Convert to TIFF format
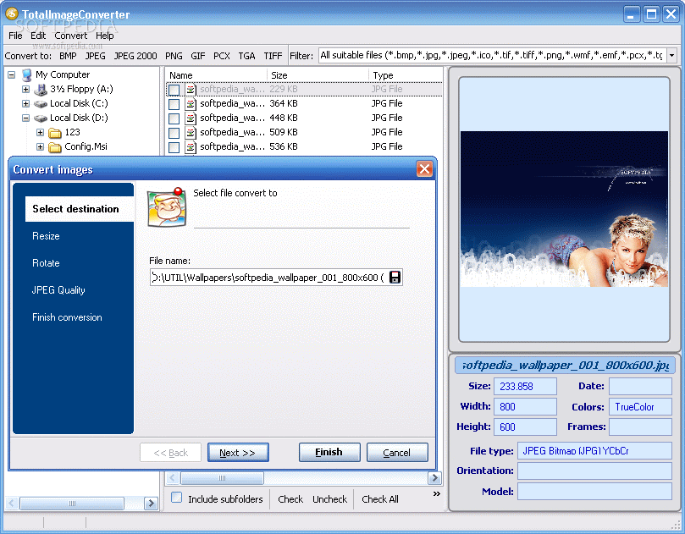Screen dimensions: 685x534 (273, 56)
